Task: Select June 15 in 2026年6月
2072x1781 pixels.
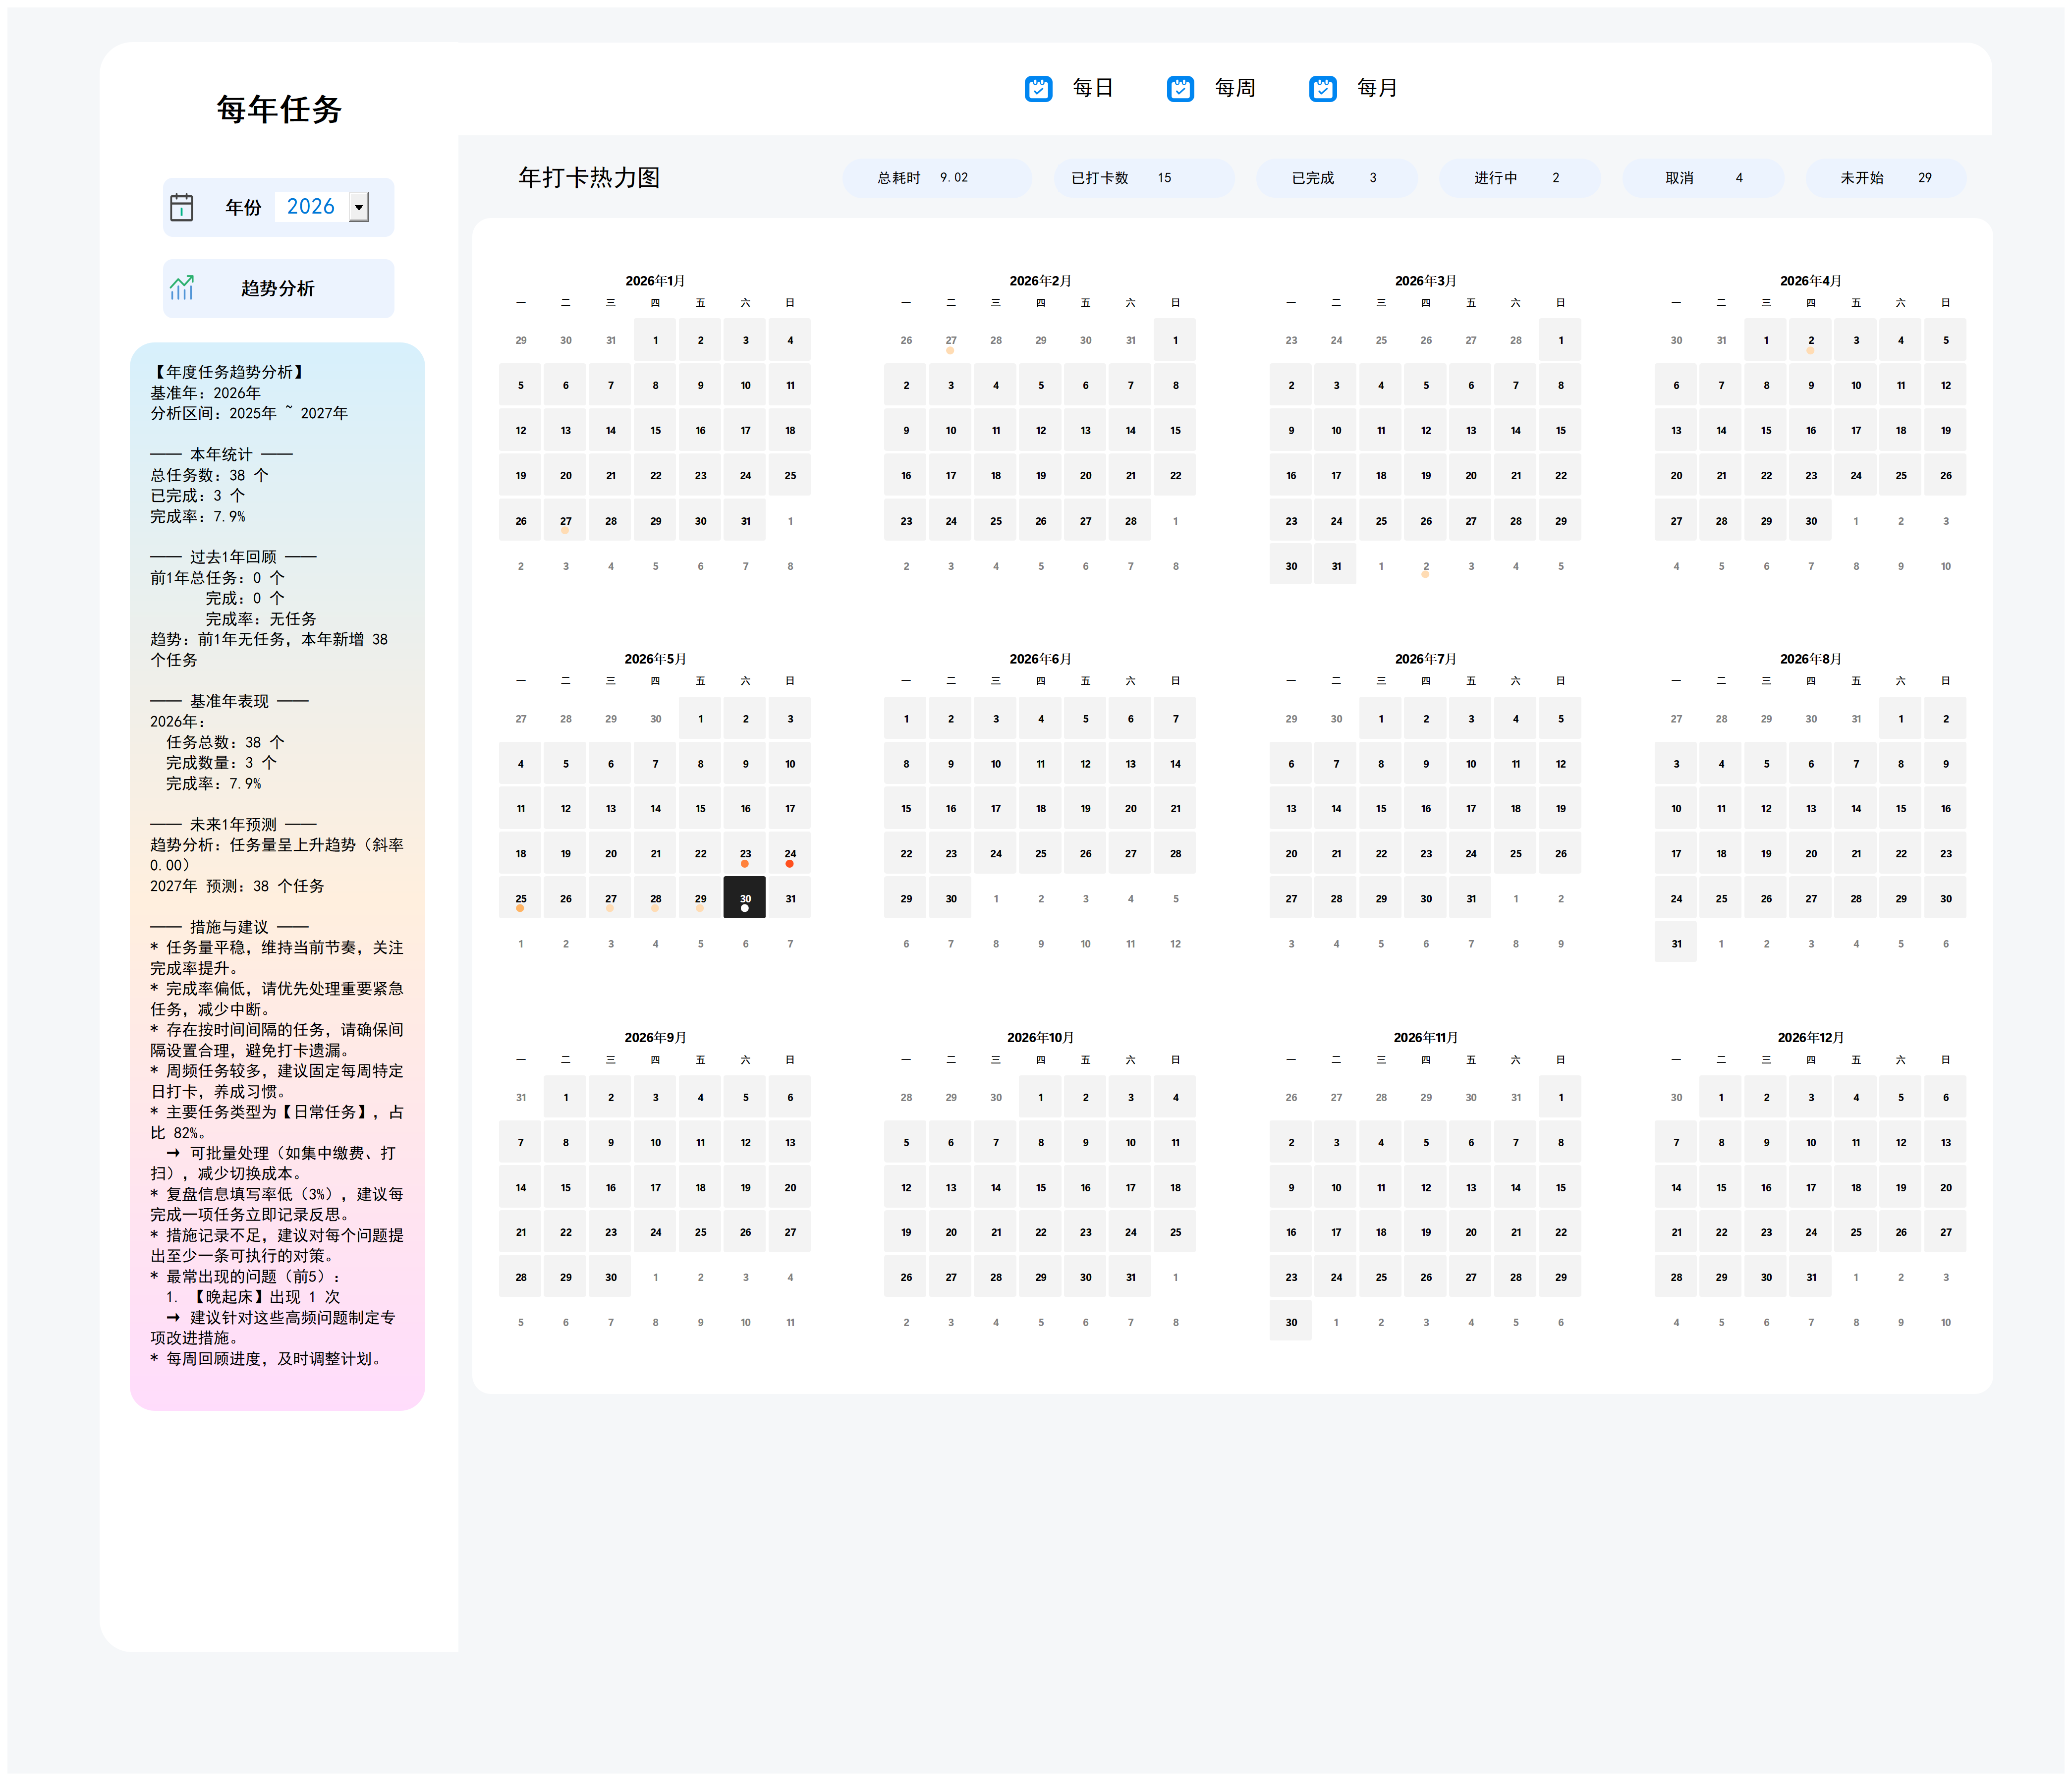Action: 906,808
